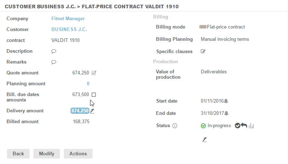Screen dimensions: 288x164
Task: Click the Start date bell icon
Action: click(x=226, y=101)
